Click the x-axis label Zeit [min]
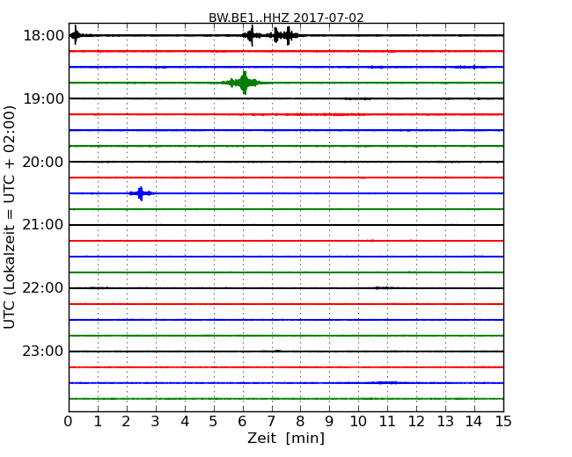The height and width of the screenshot is (457, 572). (x=286, y=438)
